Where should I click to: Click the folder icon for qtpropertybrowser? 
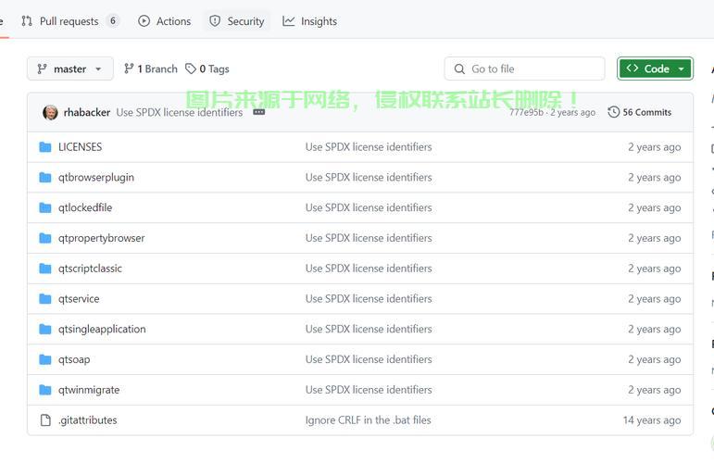click(45, 238)
